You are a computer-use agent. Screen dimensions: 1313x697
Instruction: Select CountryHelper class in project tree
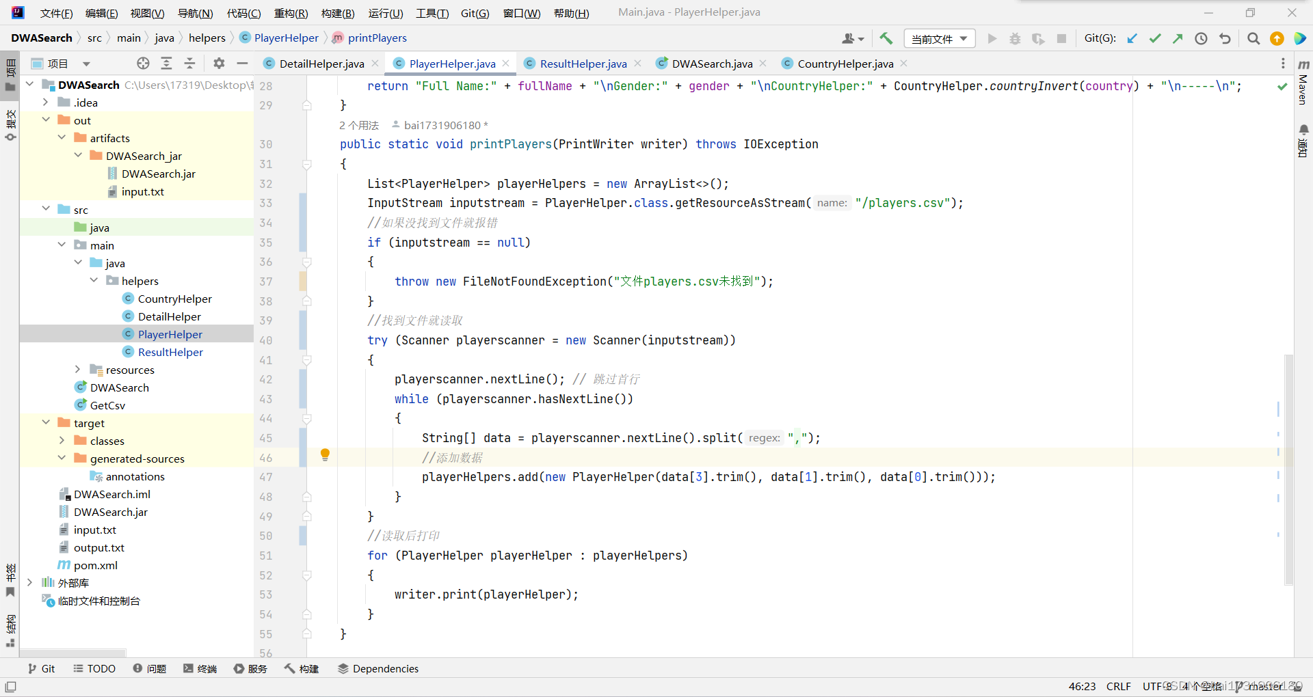[x=174, y=299]
